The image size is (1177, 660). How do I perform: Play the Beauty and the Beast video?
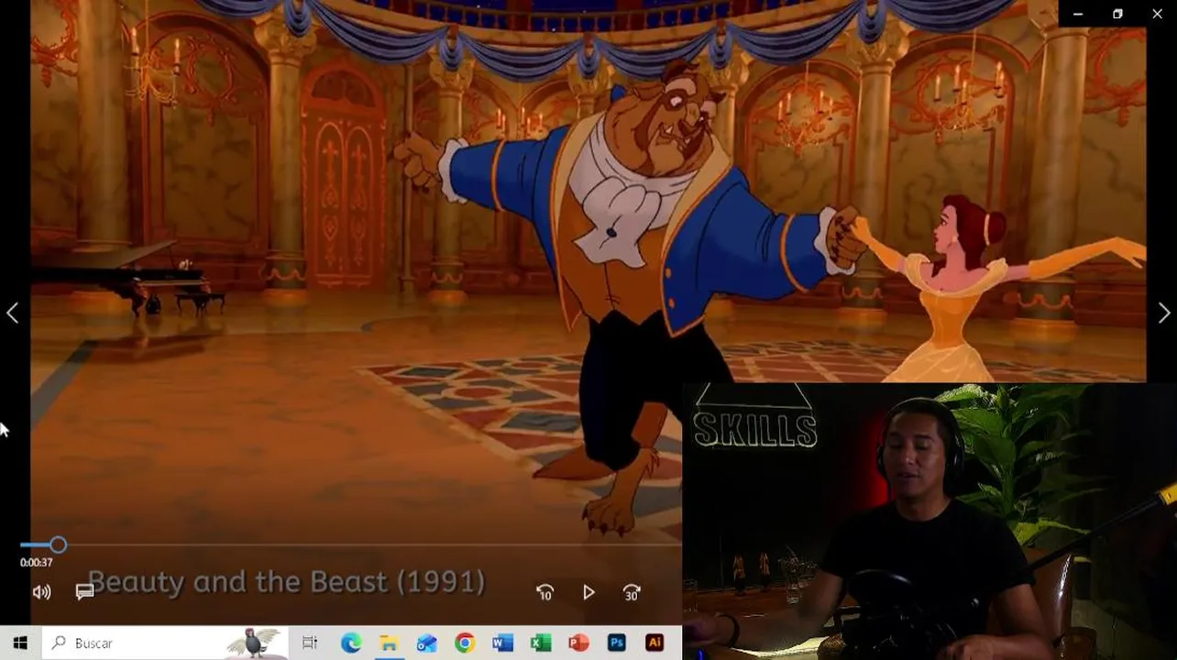[x=588, y=593]
